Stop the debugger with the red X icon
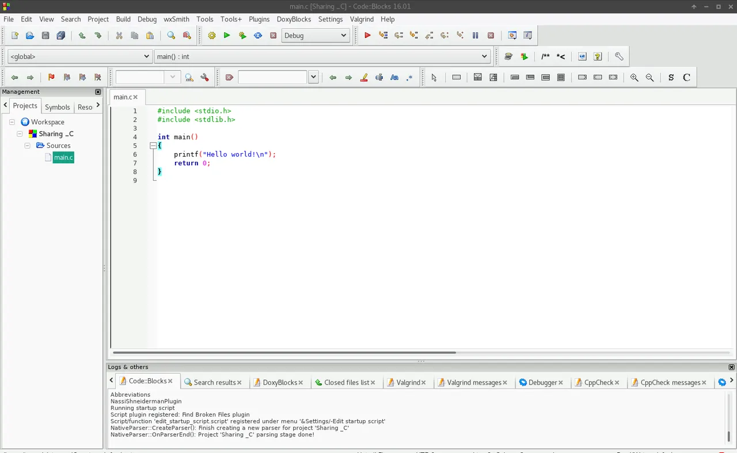737x453 pixels. [x=491, y=36]
